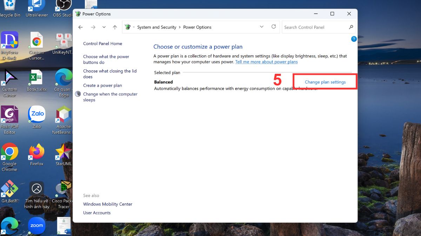Click the search magnifier icon

pyautogui.click(x=351, y=27)
